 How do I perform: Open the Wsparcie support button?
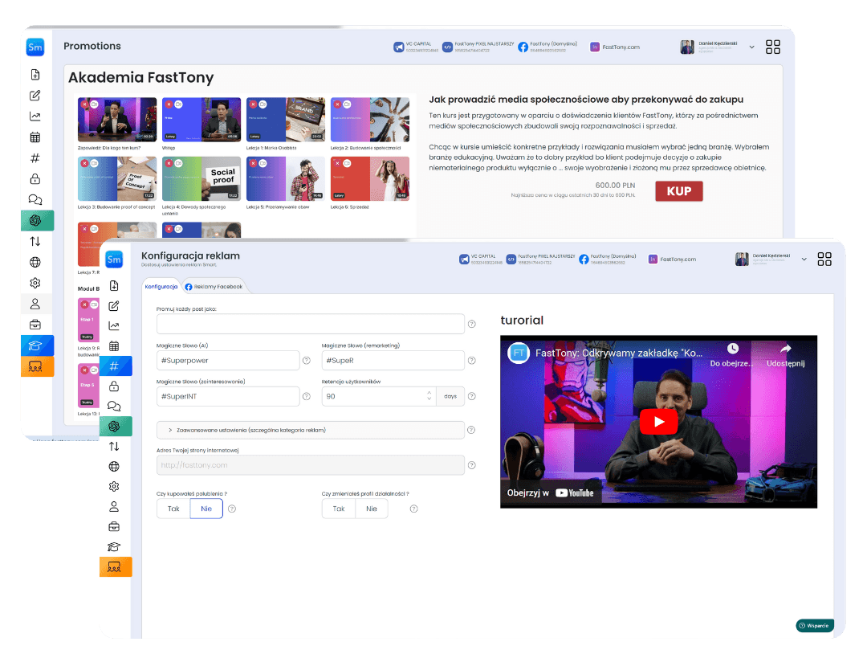coord(815,625)
